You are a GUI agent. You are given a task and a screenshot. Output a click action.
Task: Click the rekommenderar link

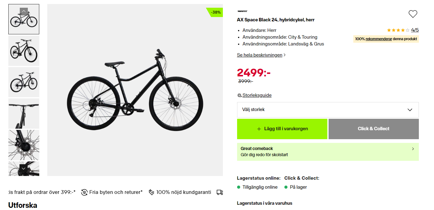379,39
